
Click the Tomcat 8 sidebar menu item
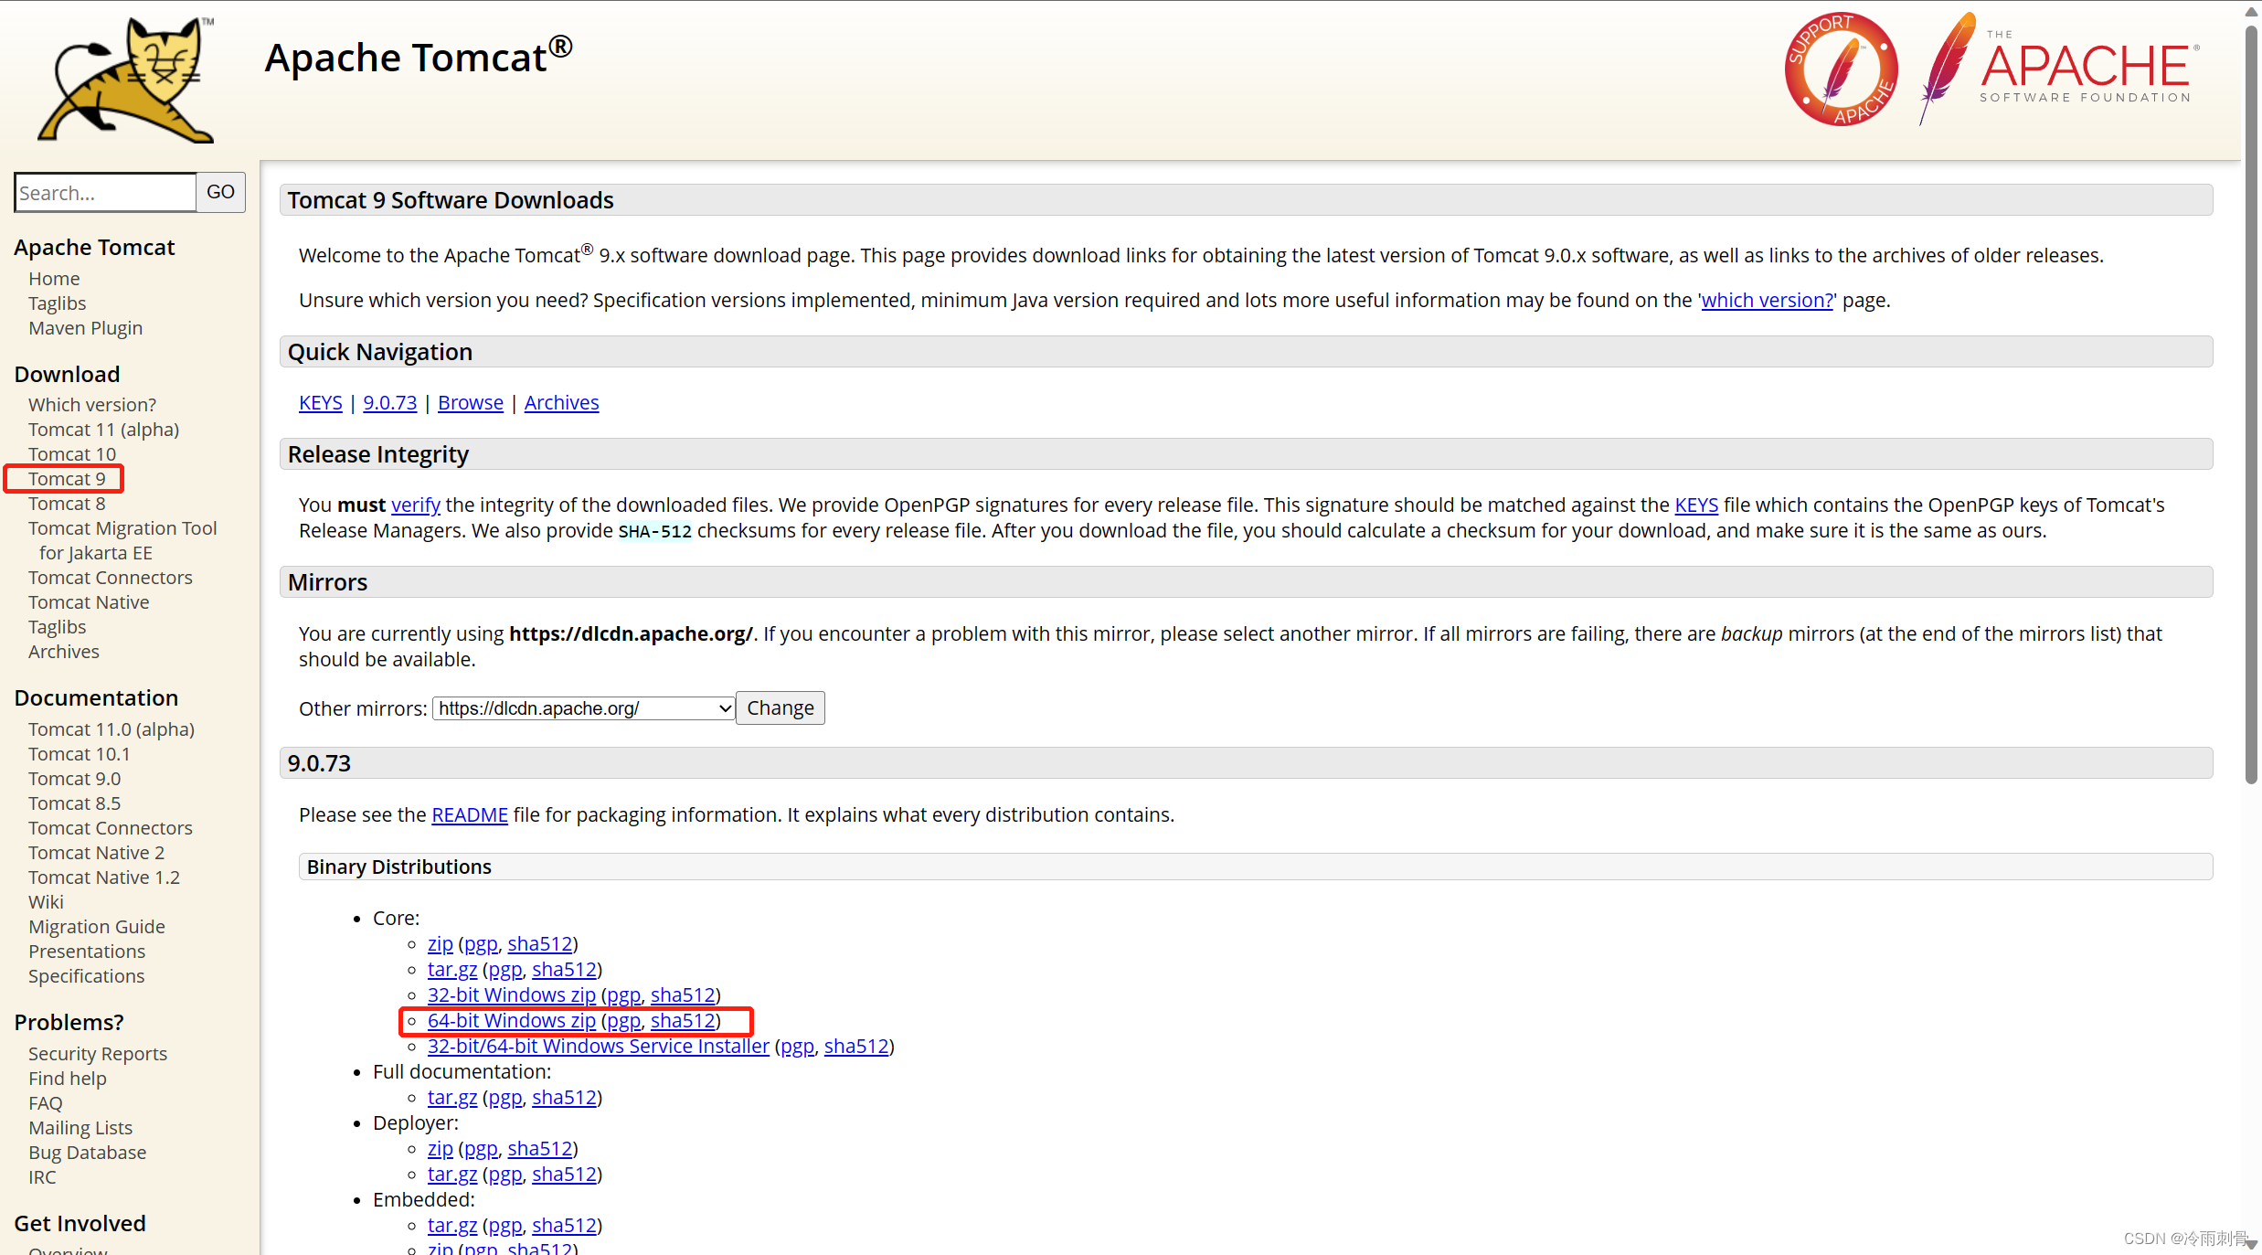coord(69,503)
